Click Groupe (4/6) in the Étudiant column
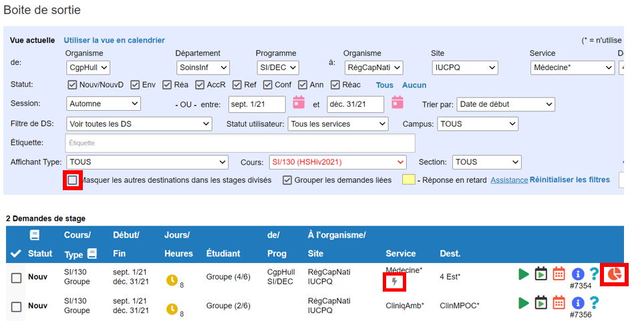632x321 pixels. tap(228, 277)
